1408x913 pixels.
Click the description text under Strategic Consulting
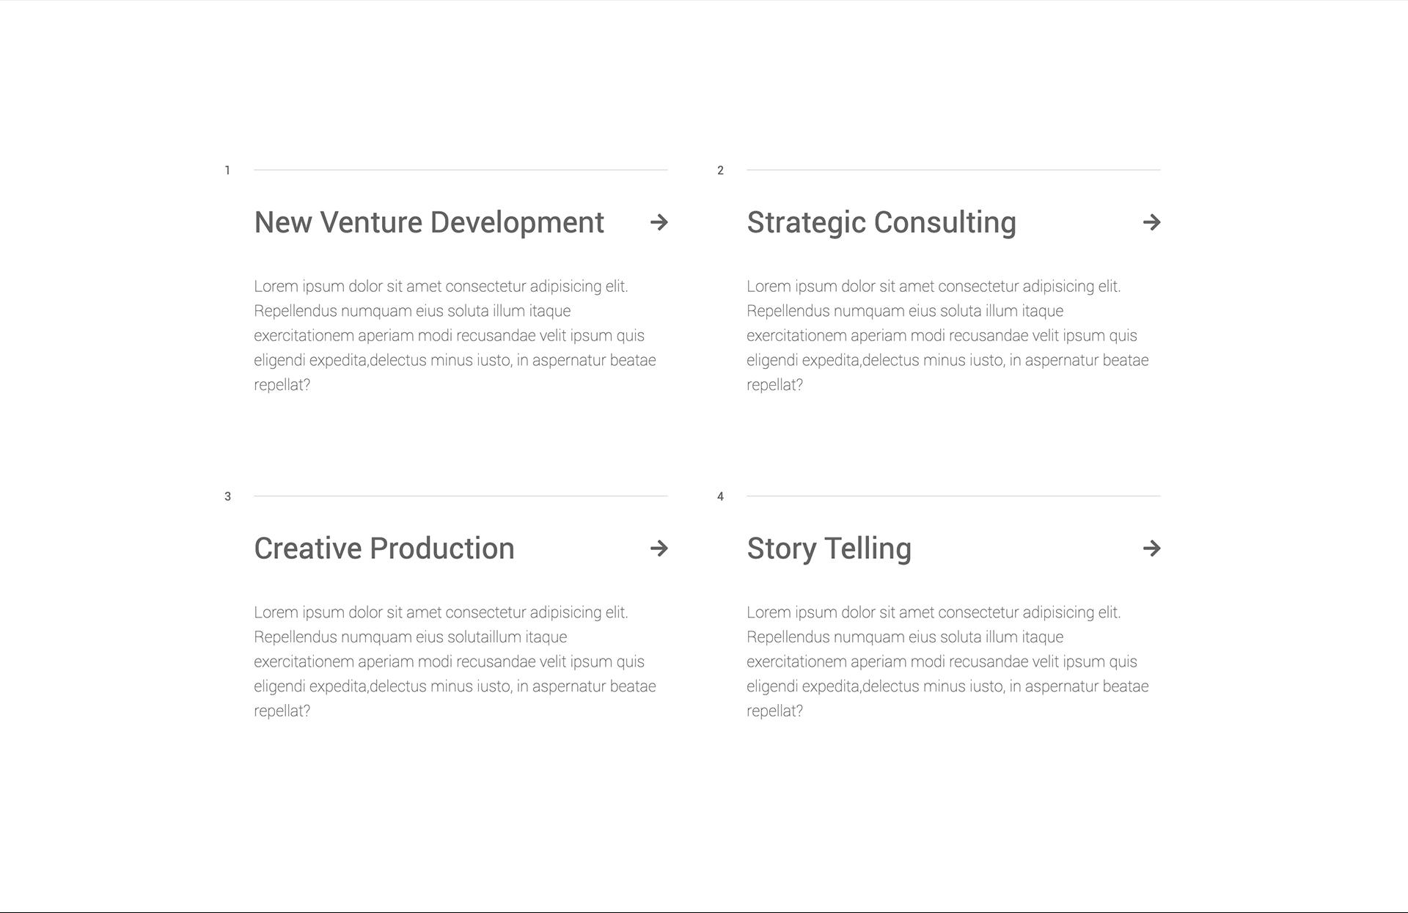point(948,335)
